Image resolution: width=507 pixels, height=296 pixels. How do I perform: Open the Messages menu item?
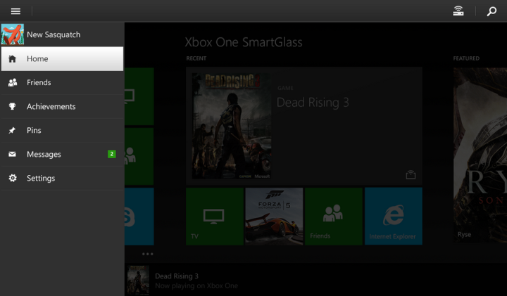pos(62,154)
